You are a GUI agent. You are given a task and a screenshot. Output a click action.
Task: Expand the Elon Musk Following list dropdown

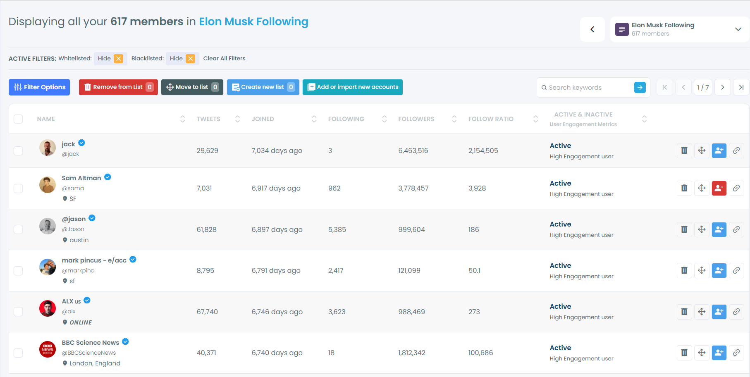tap(738, 29)
